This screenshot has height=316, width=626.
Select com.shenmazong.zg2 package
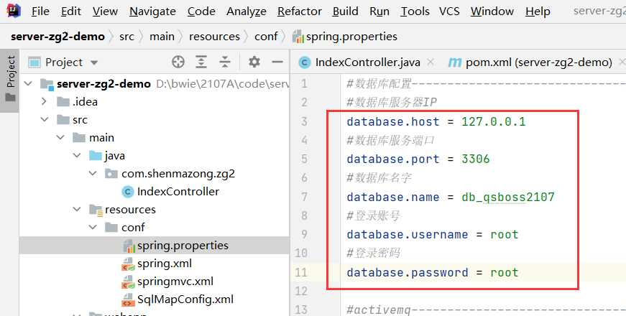coord(178,174)
